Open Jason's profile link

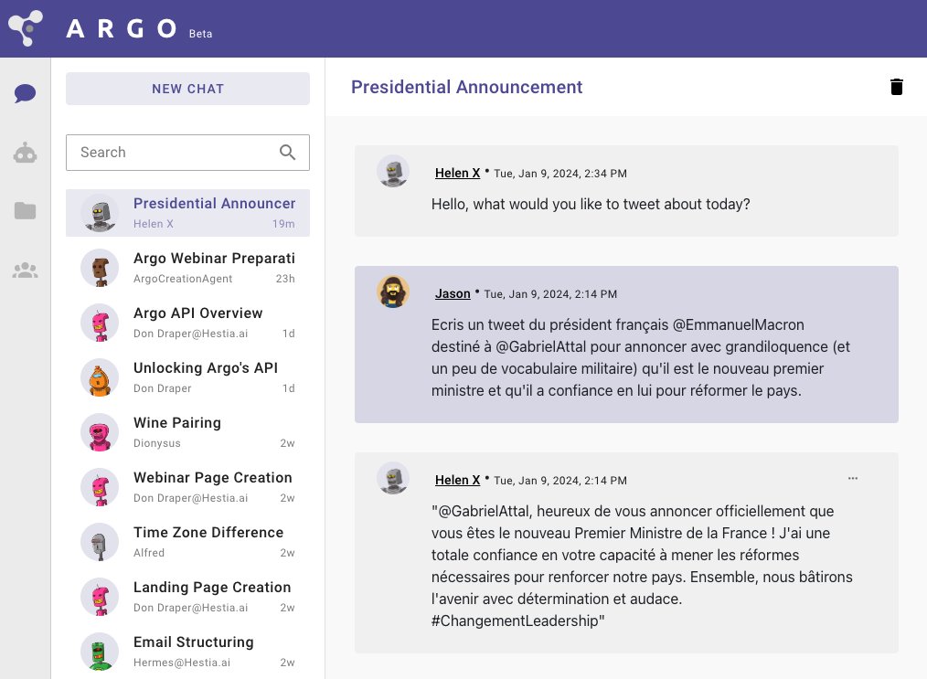453,293
